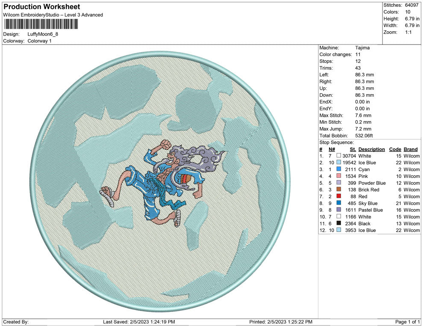
Task: Click the Description column header
Action: point(371,149)
